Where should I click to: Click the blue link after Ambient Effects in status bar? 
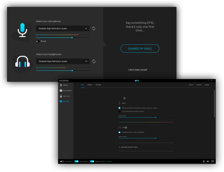tap(109, 162)
